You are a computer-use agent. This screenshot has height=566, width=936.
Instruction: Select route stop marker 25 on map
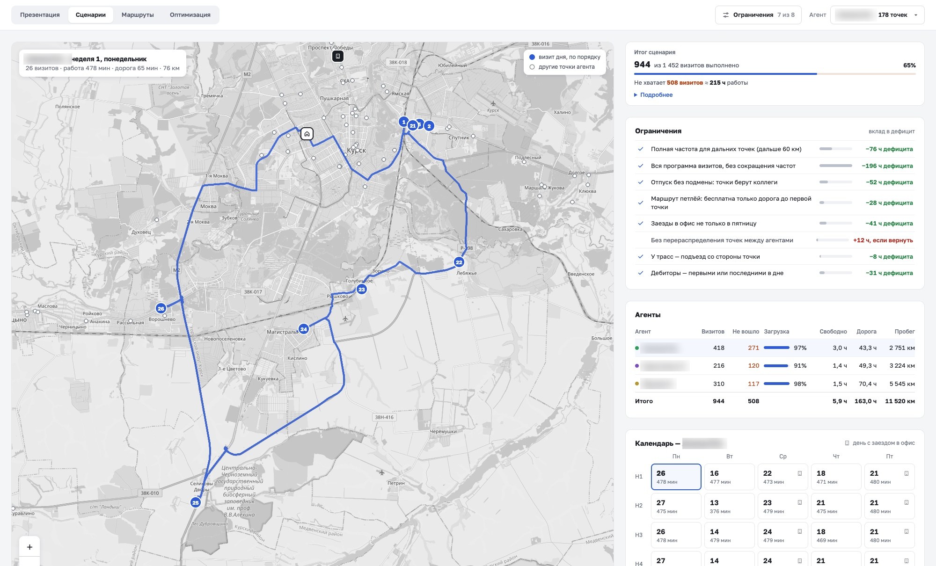196,502
